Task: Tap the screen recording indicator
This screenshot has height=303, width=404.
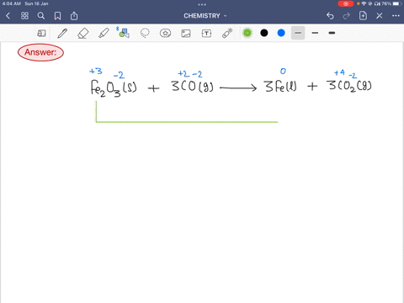Action: pyautogui.click(x=346, y=3)
